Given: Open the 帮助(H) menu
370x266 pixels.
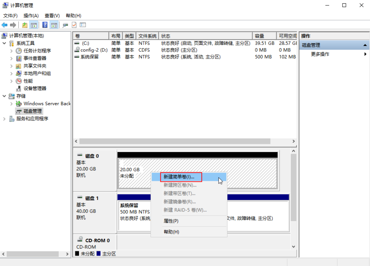Looking at the screenshot, I should [73, 16].
